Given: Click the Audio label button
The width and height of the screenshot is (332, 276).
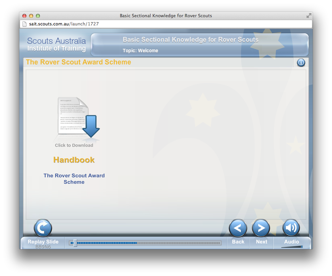Looking at the screenshot, I should tap(292, 242).
